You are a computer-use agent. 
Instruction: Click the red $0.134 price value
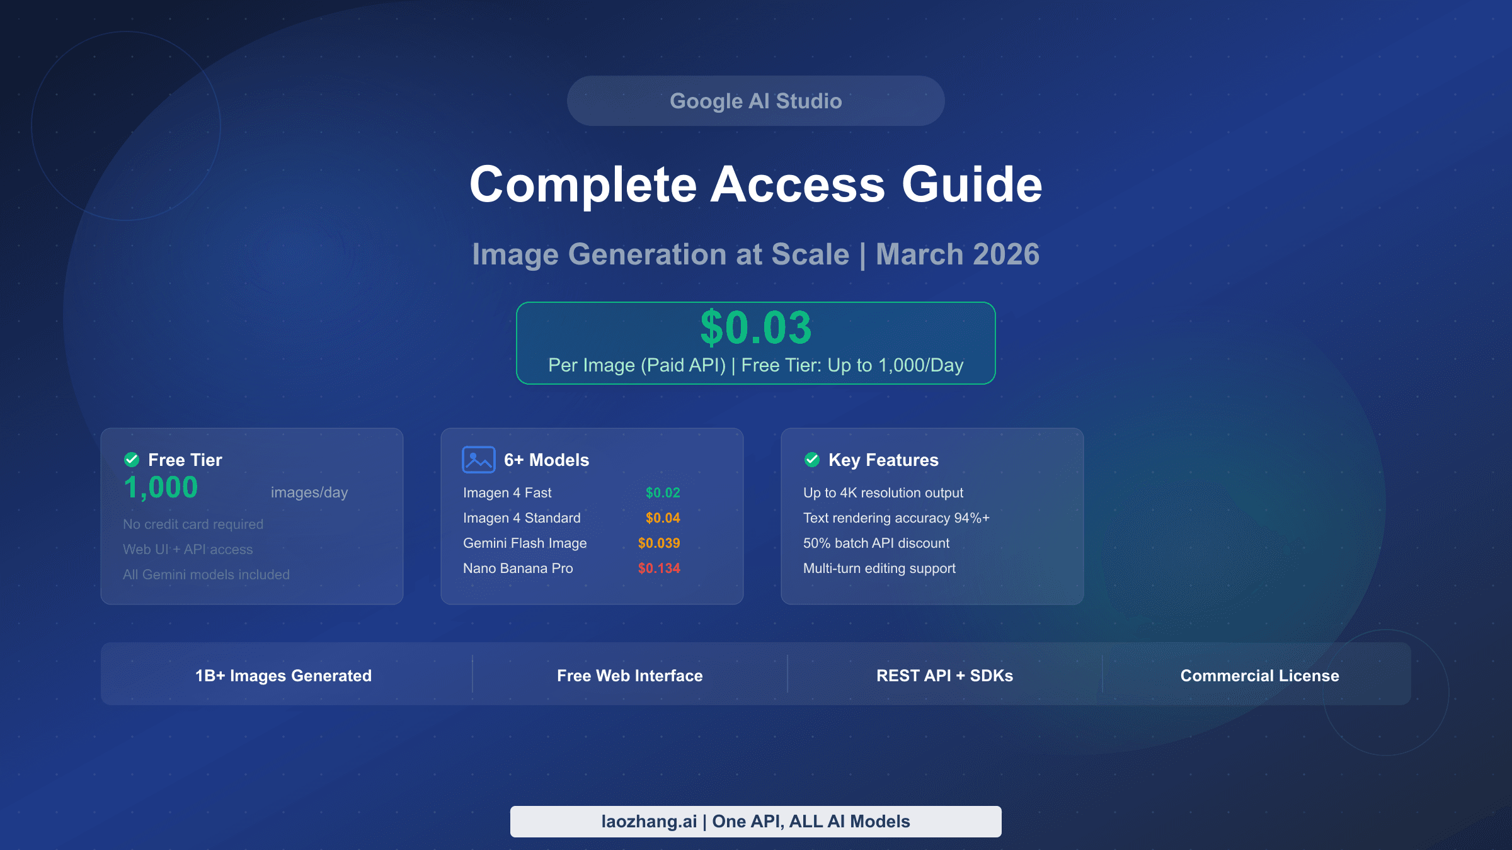659,568
